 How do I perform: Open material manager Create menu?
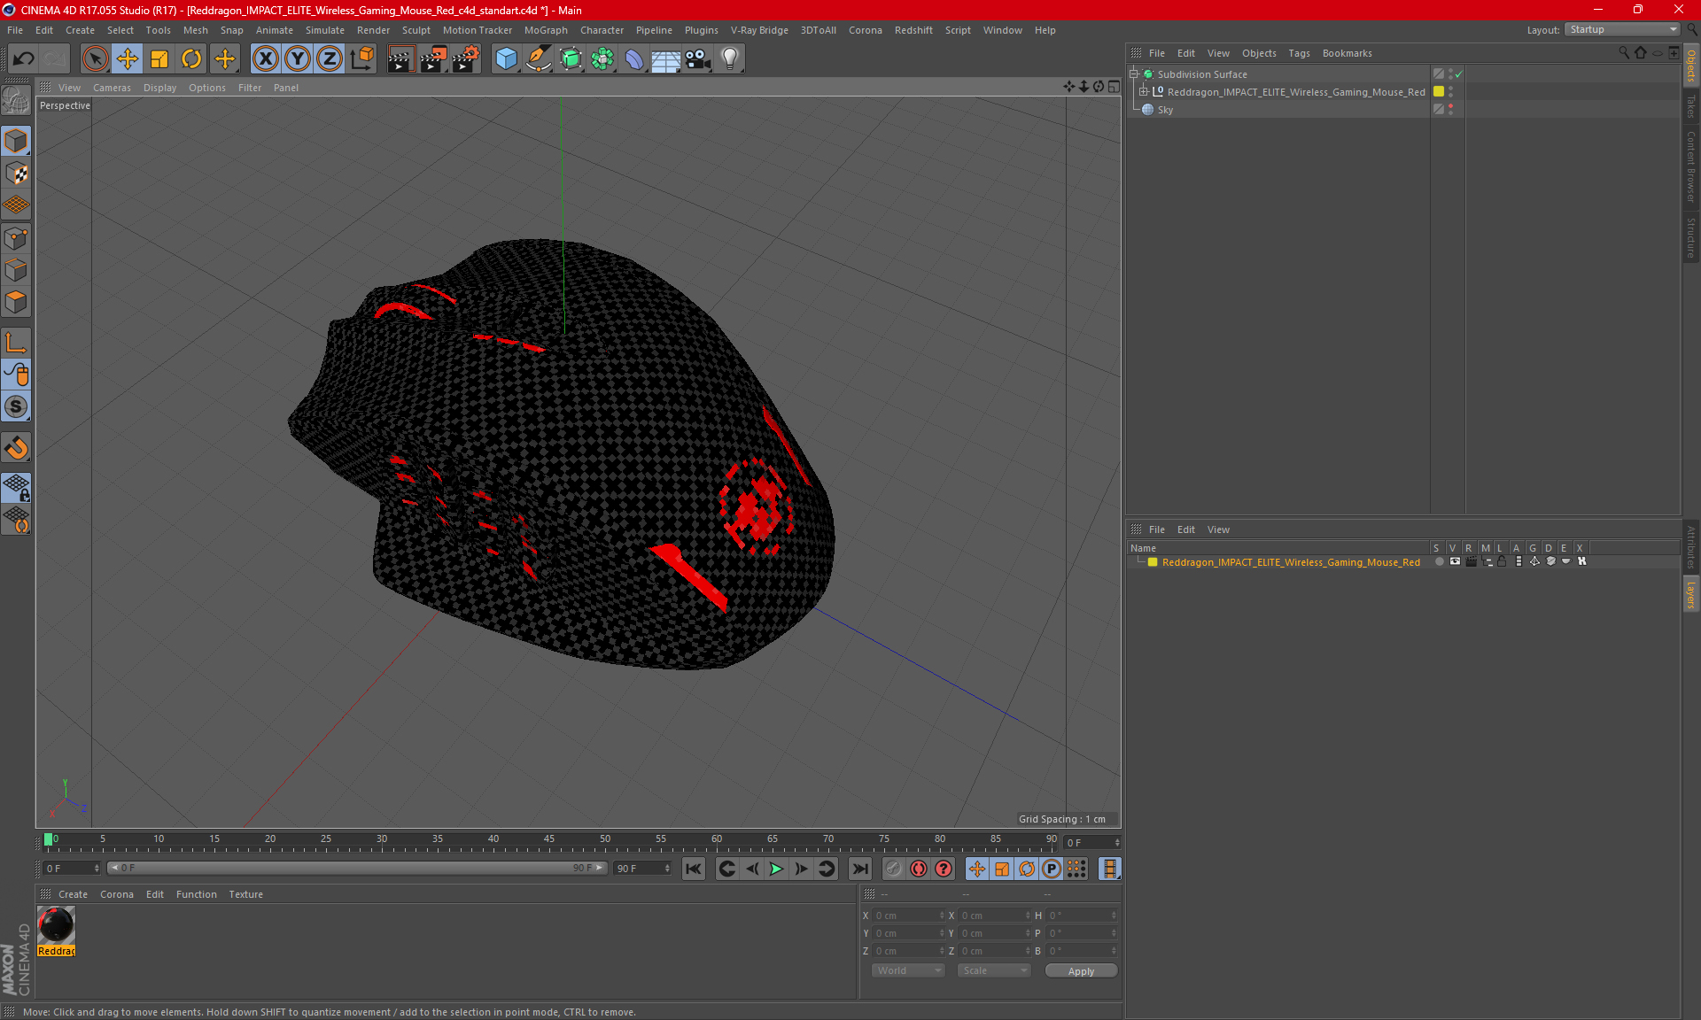click(x=73, y=894)
